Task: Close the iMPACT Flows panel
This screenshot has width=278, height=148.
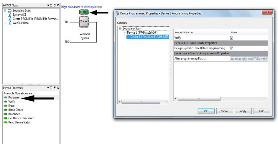Action: (x=58, y=6)
